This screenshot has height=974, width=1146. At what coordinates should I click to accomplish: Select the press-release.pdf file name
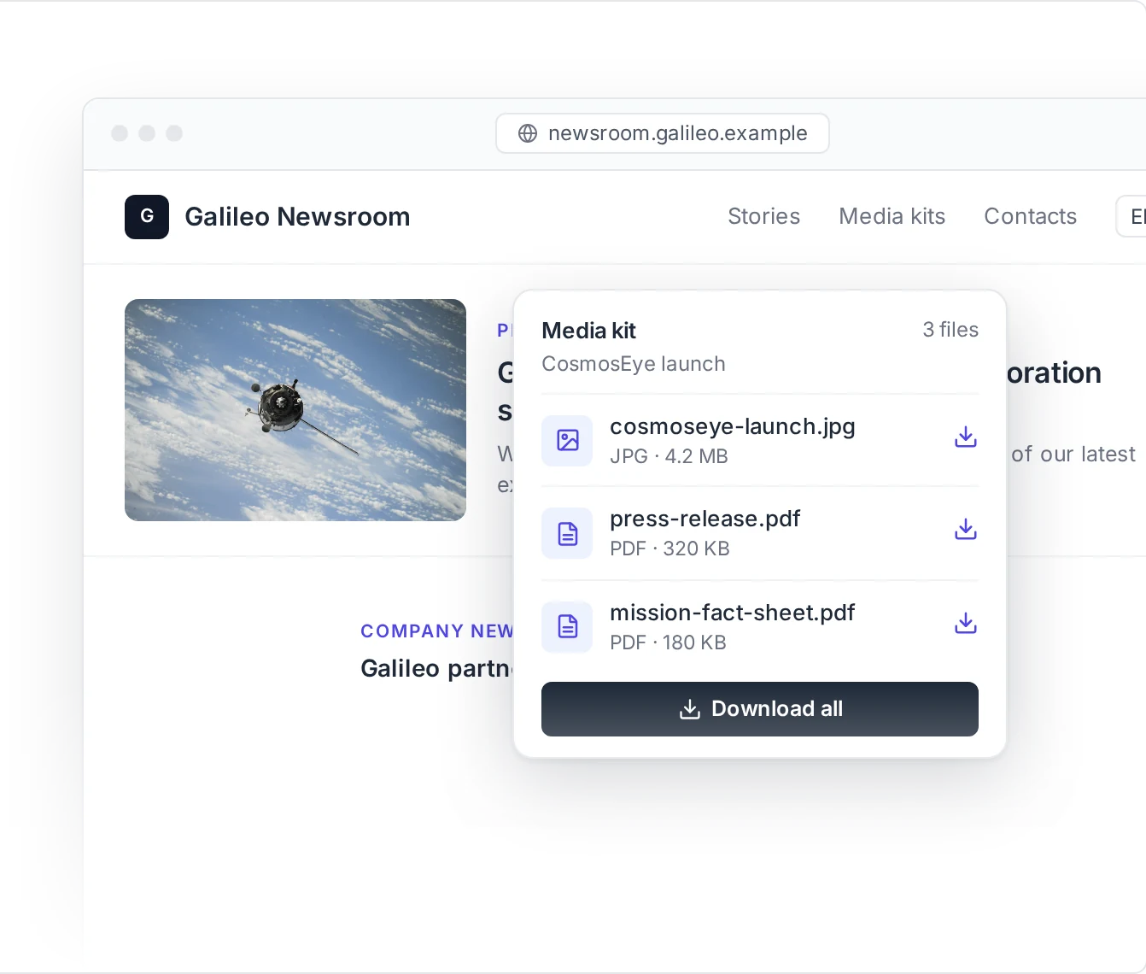[x=705, y=519]
